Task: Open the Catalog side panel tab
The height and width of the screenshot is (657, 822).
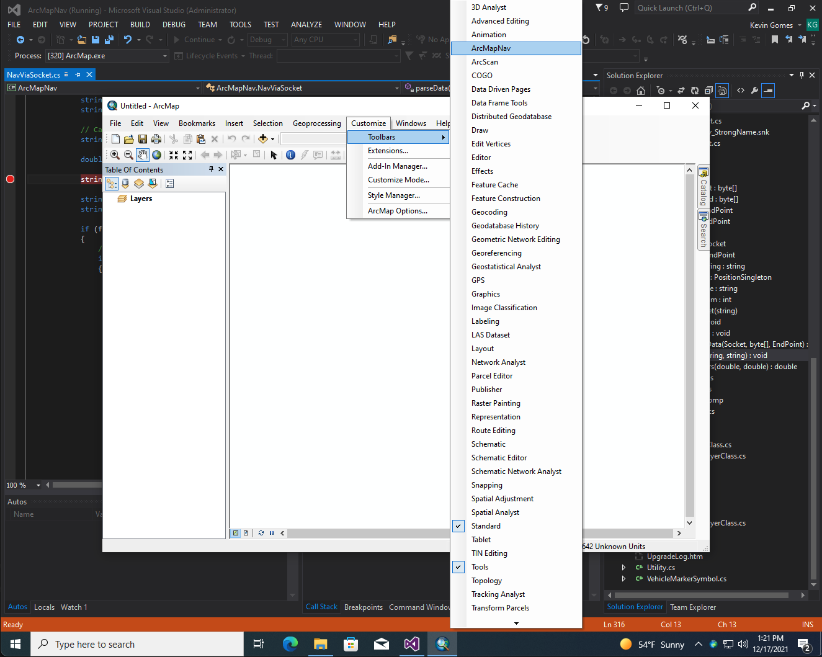Action: pos(704,187)
